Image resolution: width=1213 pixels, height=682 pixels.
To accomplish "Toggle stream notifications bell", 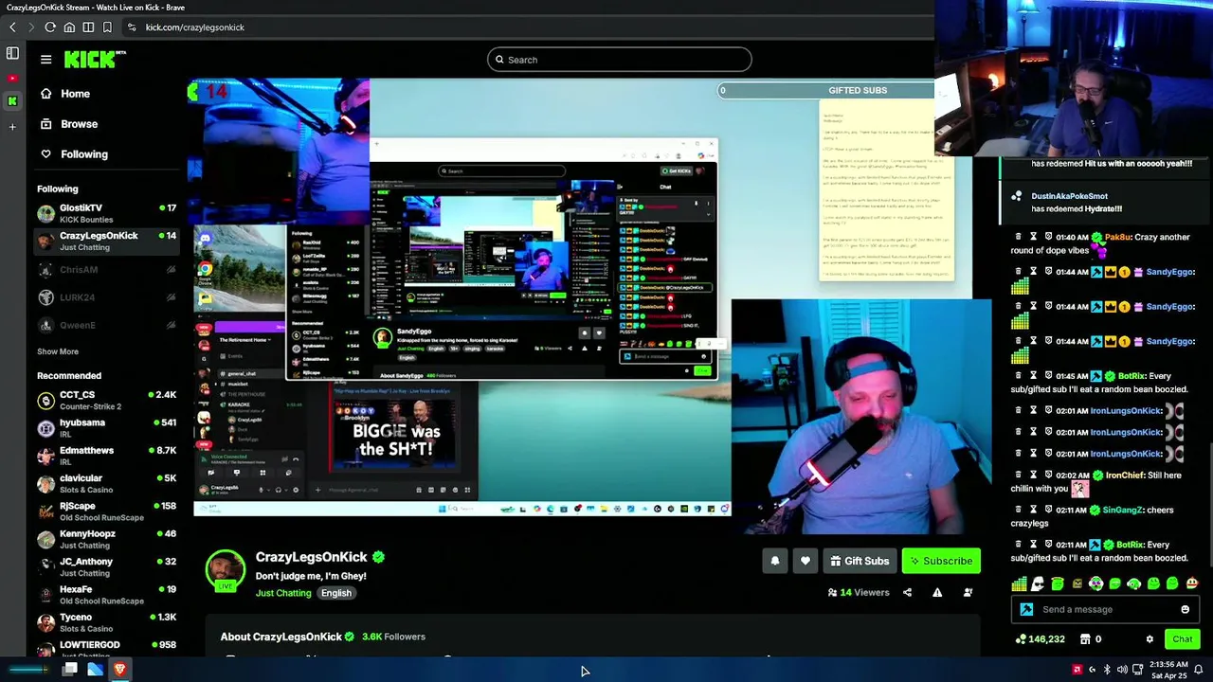I will (775, 561).
